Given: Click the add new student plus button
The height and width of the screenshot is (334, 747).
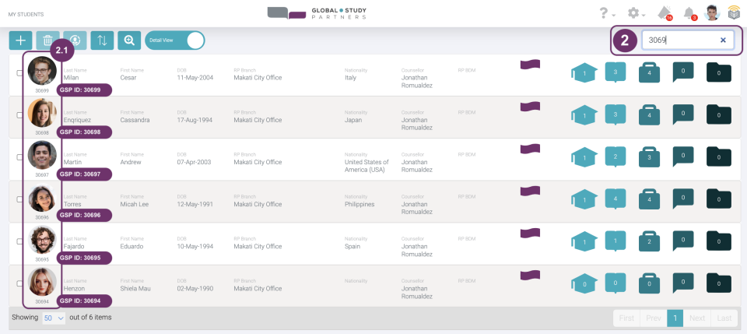Looking at the screenshot, I should [20, 40].
